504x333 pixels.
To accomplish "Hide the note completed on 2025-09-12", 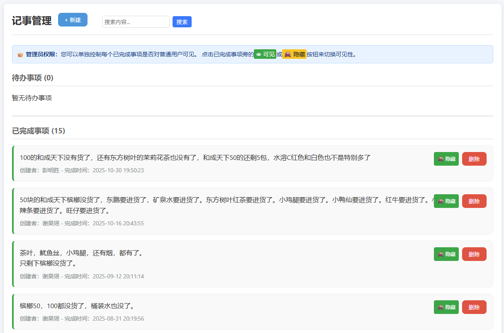I will (x=446, y=254).
